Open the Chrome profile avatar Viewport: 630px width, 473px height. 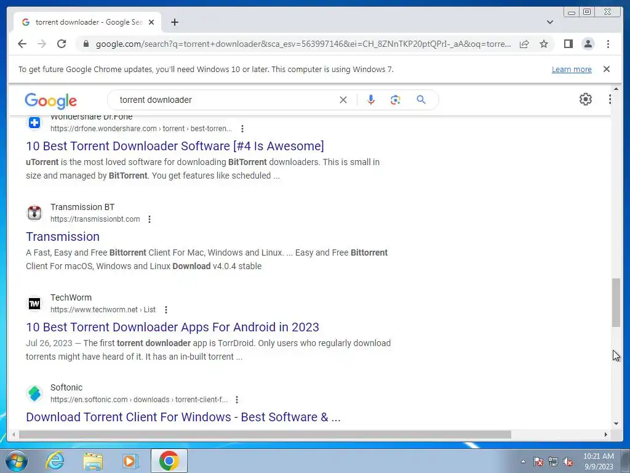(x=588, y=44)
